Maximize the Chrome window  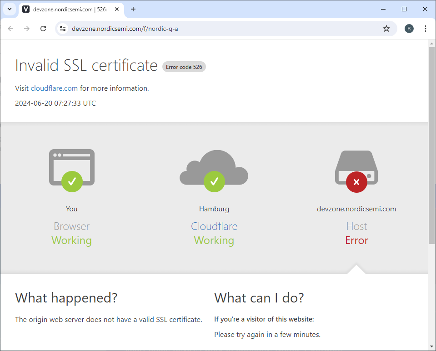[404, 9]
